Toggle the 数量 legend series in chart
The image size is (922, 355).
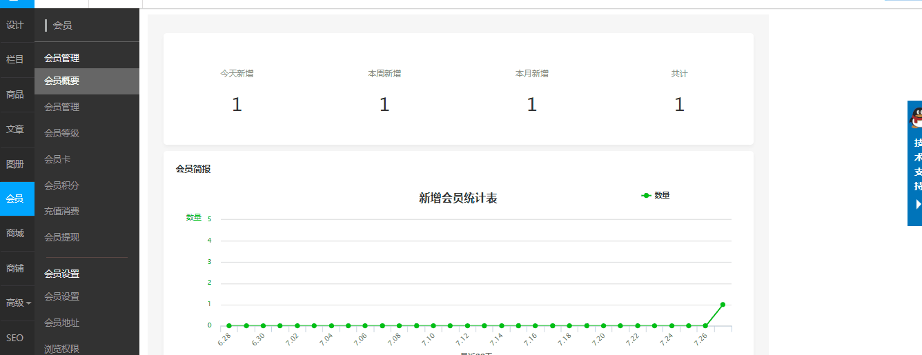(656, 195)
